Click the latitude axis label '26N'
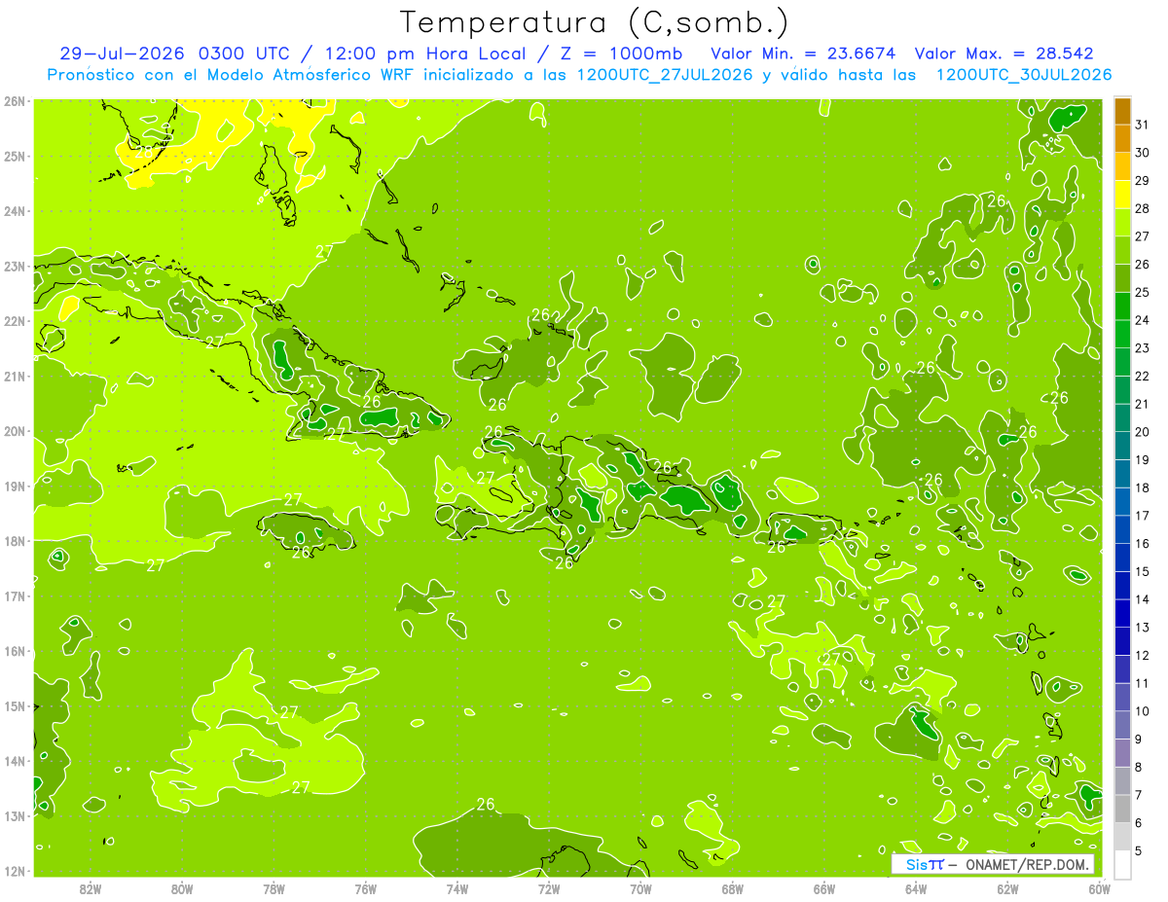This screenshot has height=902, width=1168. [x=15, y=101]
